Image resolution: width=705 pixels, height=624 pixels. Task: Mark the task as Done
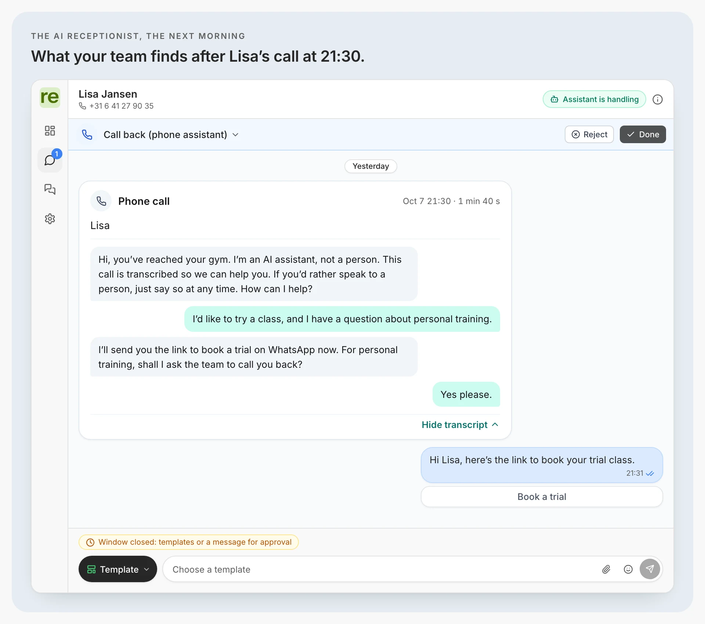click(x=643, y=134)
